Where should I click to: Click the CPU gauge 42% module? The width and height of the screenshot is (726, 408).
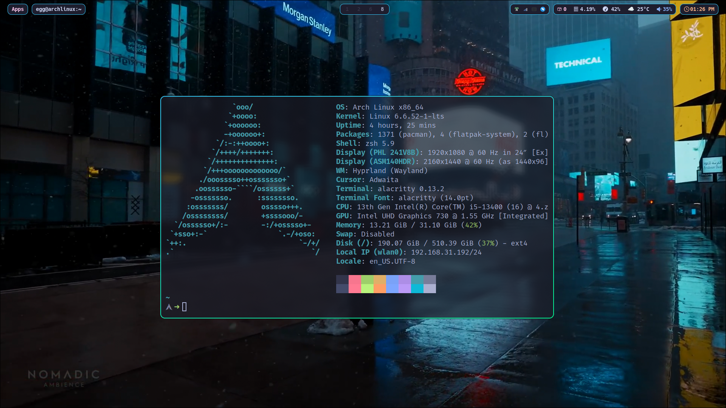[611, 9]
